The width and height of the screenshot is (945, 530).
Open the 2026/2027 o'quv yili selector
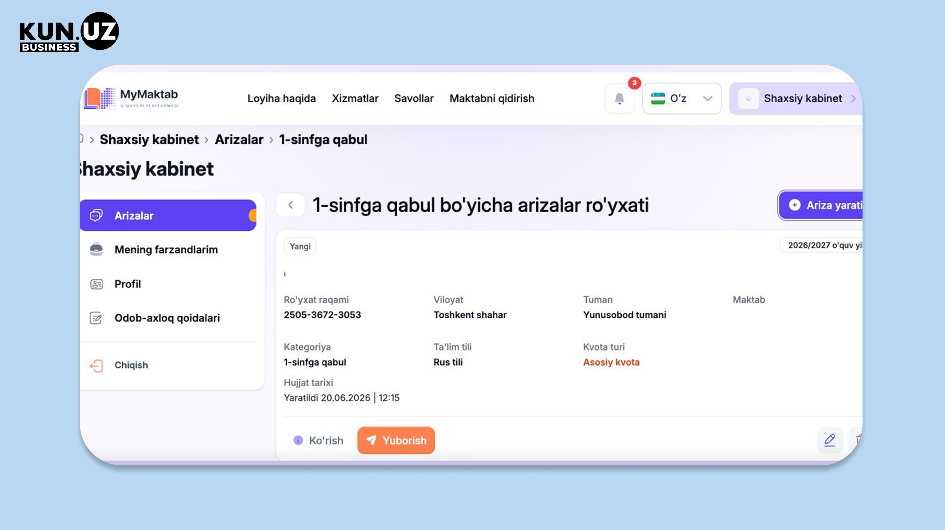(822, 245)
